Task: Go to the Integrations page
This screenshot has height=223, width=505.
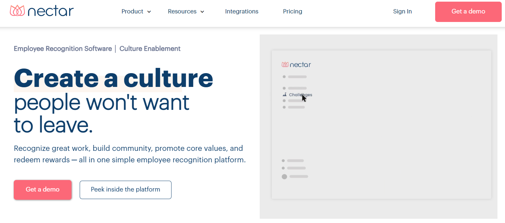Action: coord(242,11)
